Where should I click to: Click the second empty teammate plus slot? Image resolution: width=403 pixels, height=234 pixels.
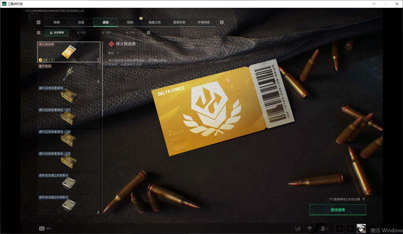click(x=350, y=228)
